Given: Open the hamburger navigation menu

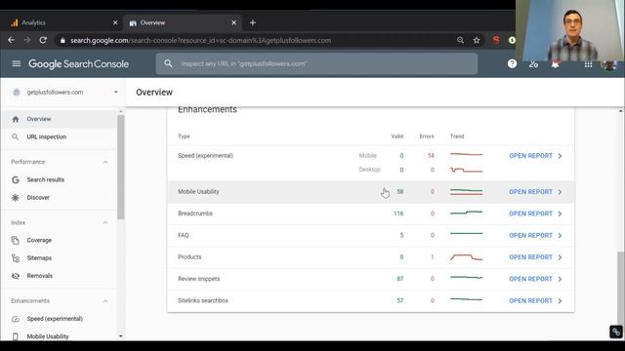Looking at the screenshot, I should [x=17, y=63].
